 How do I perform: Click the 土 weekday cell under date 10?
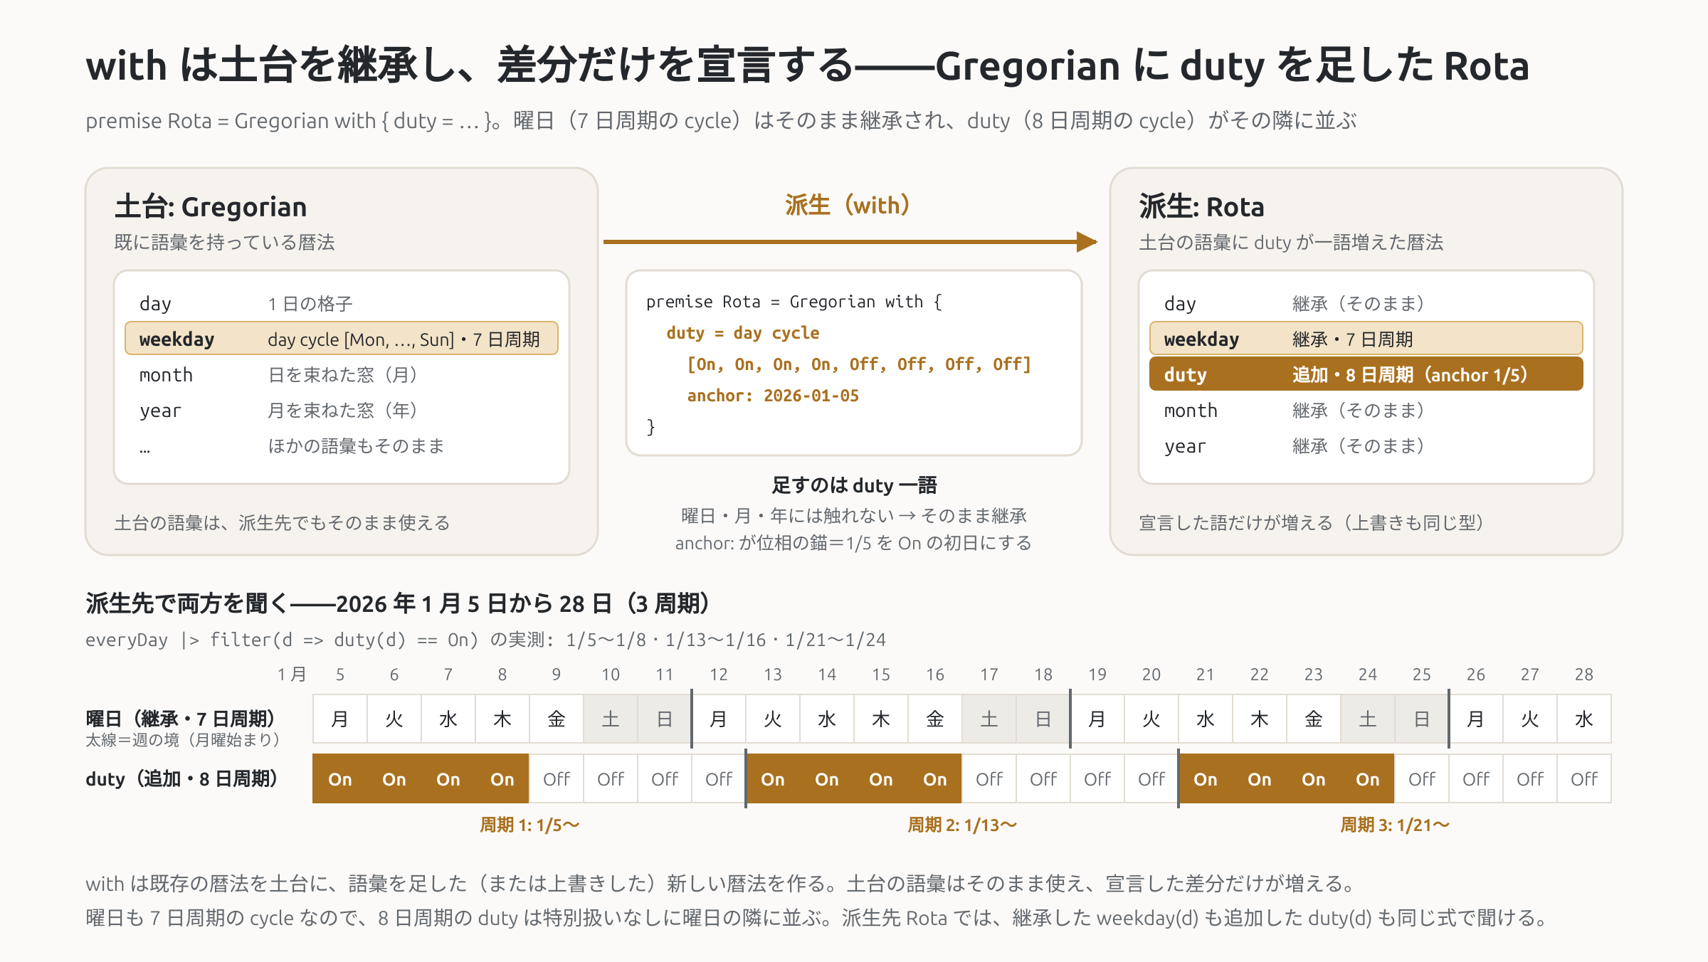point(611,719)
